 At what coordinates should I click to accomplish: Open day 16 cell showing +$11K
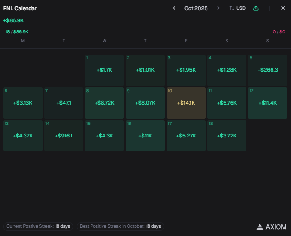pyautogui.click(x=145, y=136)
